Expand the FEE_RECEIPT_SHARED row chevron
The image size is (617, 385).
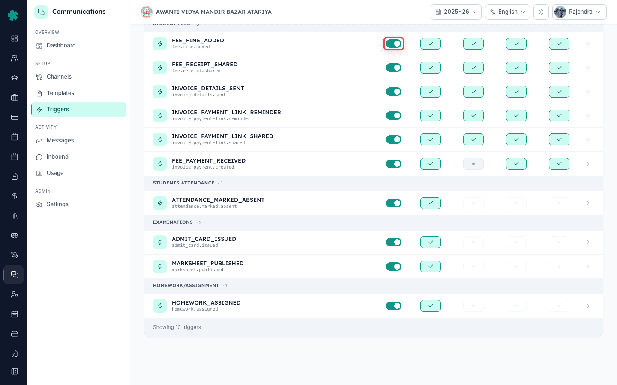tap(588, 68)
